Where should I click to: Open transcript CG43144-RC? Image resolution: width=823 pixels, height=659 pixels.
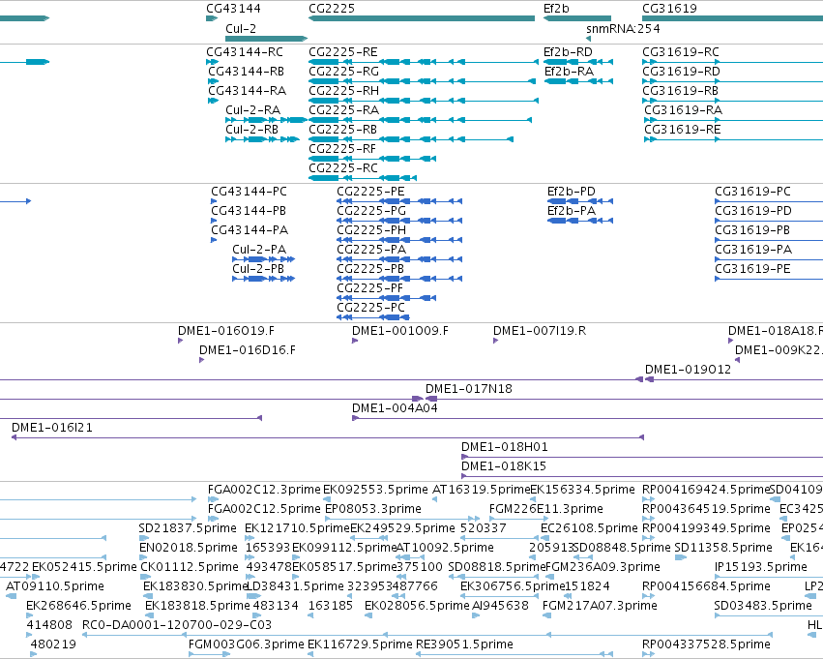pos(245,52)
